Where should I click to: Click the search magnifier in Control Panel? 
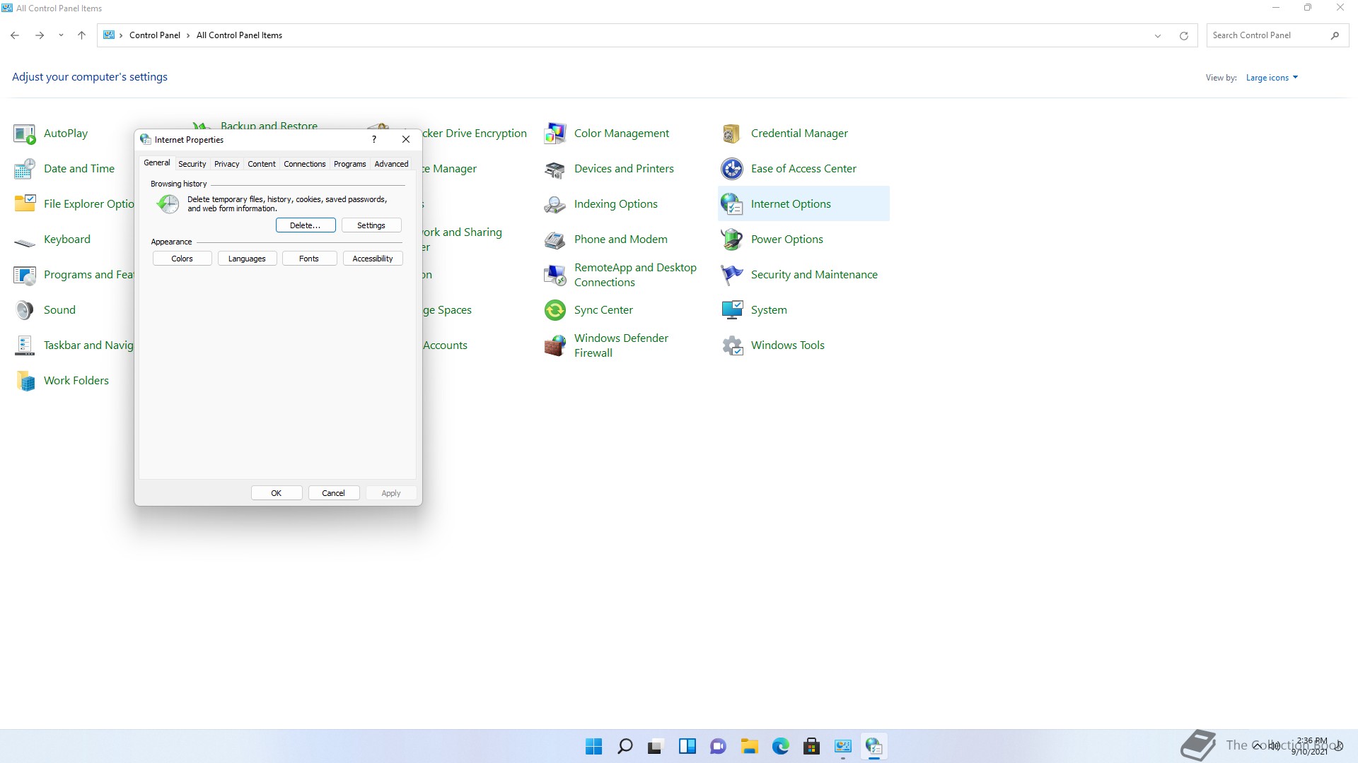(x=1335, y=35)
